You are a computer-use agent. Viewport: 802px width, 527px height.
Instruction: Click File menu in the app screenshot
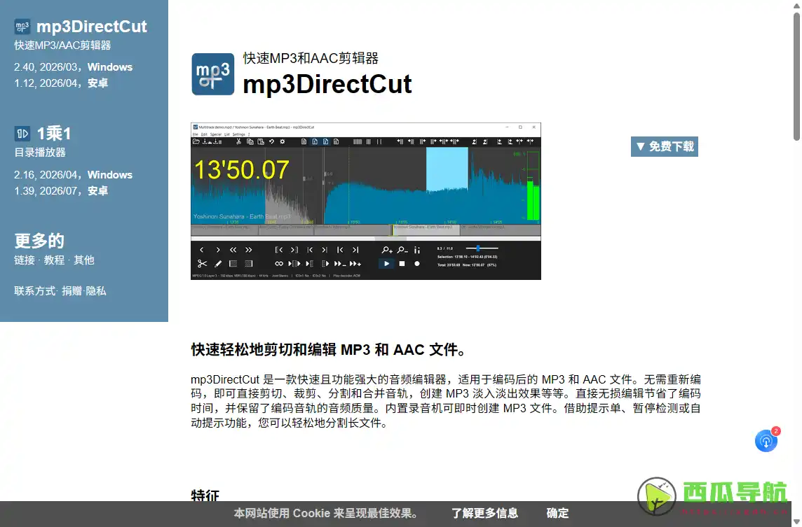196,134
